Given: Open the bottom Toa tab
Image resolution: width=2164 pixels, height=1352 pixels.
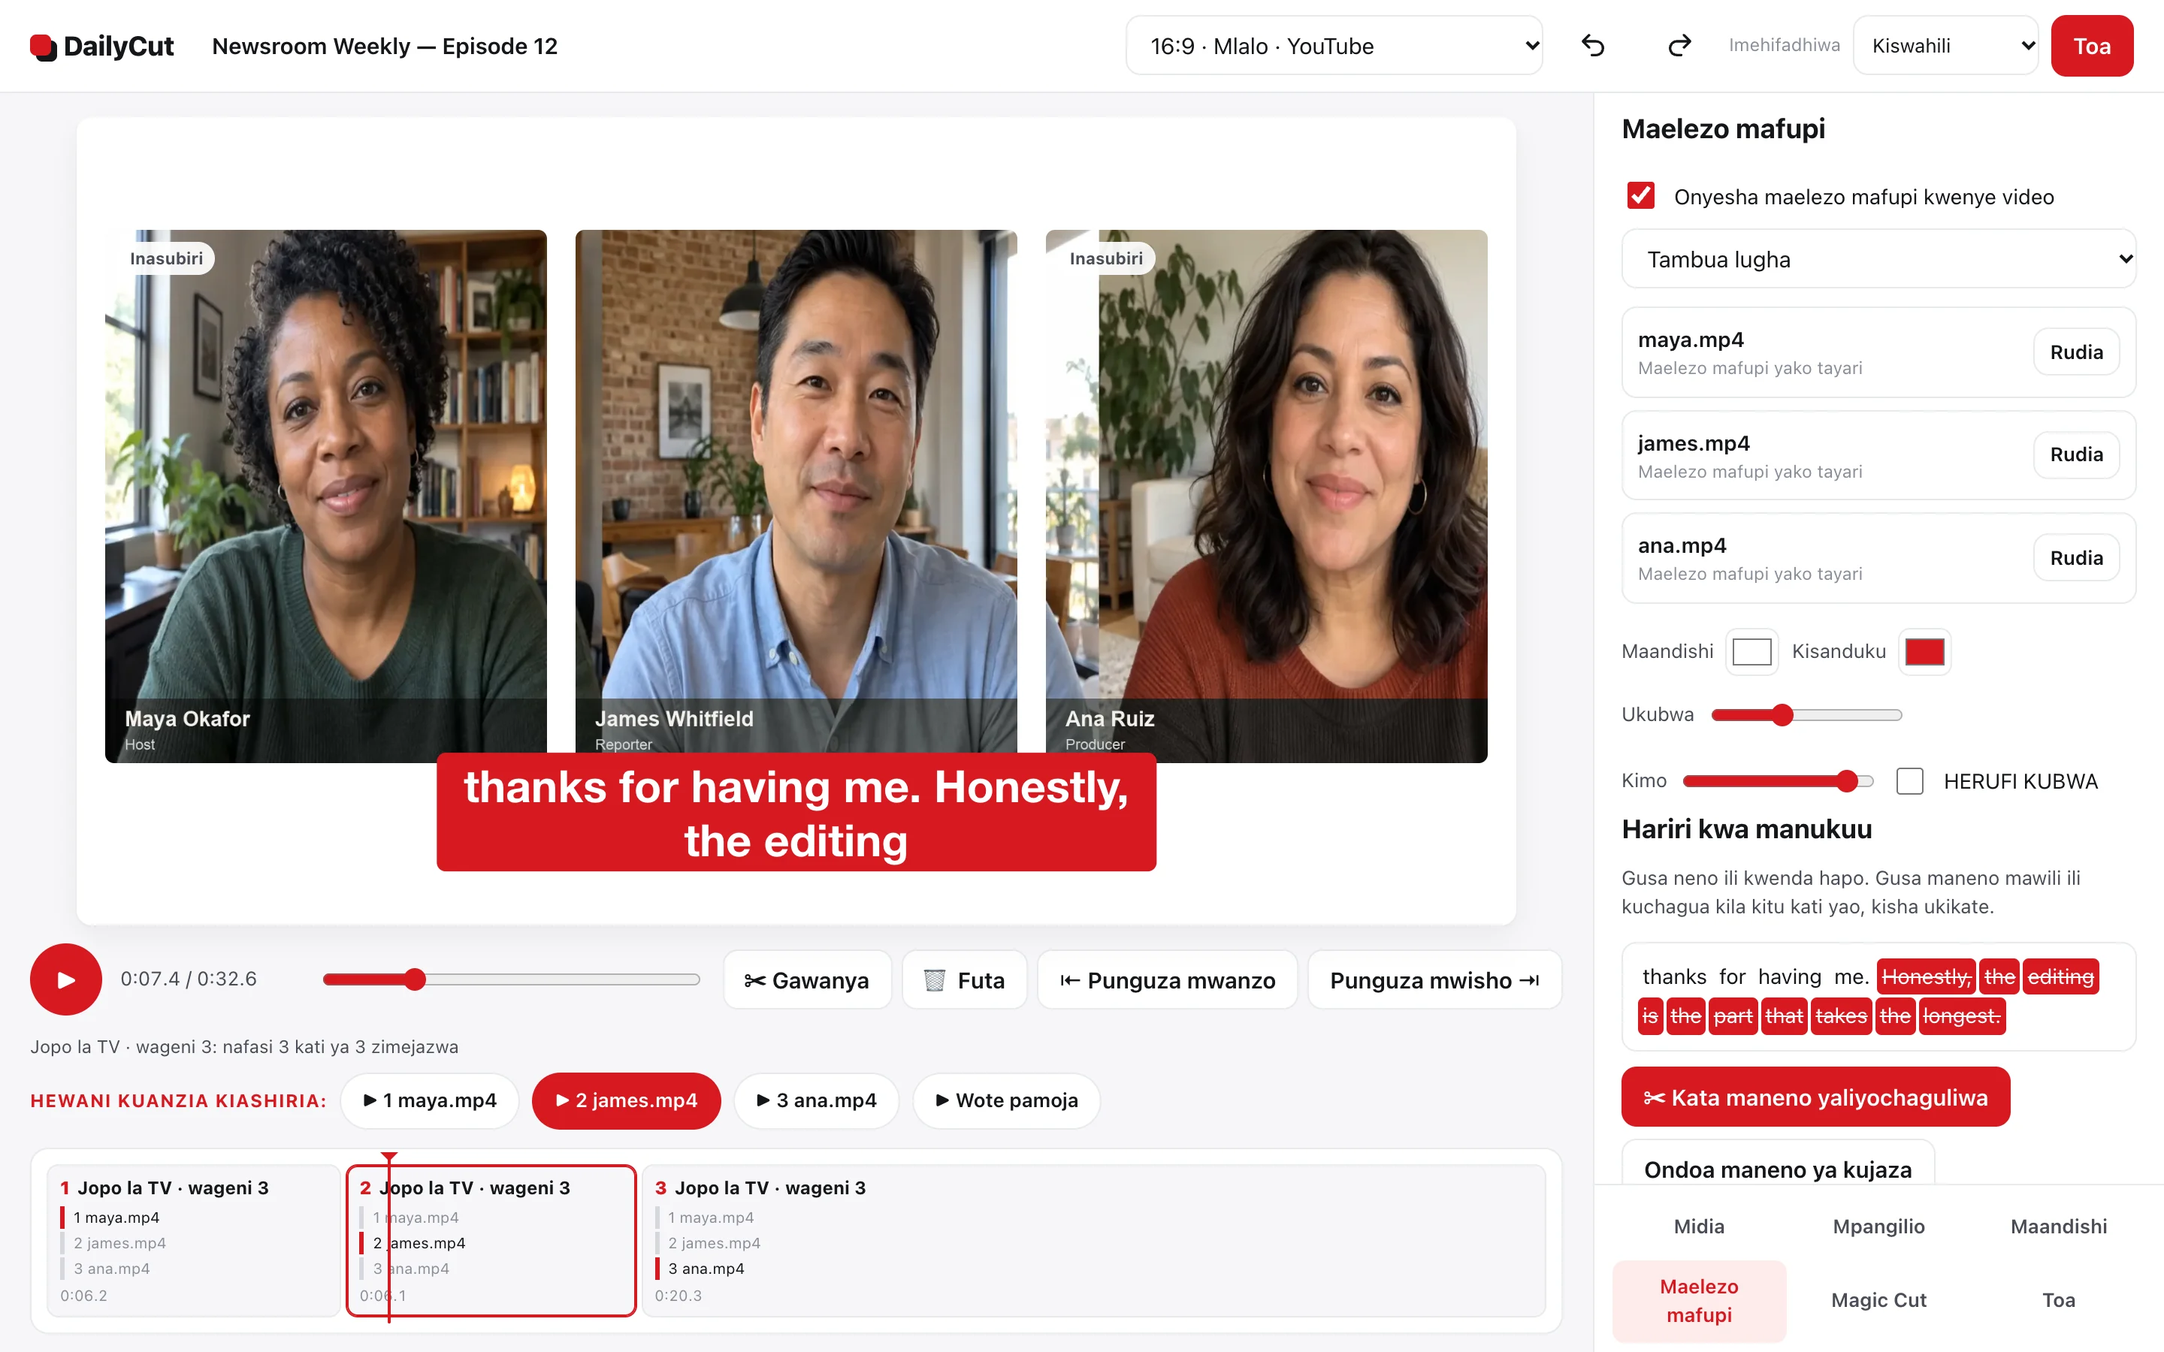Looking at the screenshot, I should click(2059, 1300).
